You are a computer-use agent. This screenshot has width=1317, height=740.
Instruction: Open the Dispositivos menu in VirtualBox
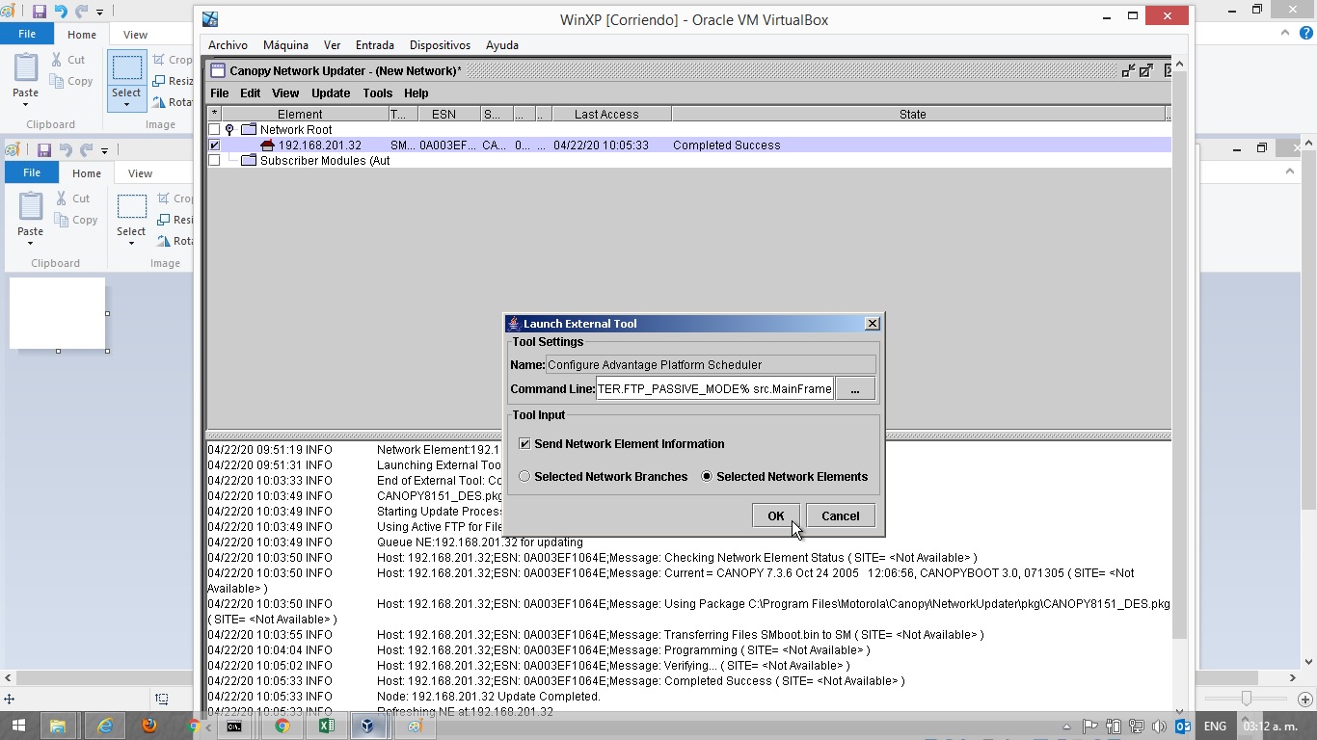tap(440, 45)
